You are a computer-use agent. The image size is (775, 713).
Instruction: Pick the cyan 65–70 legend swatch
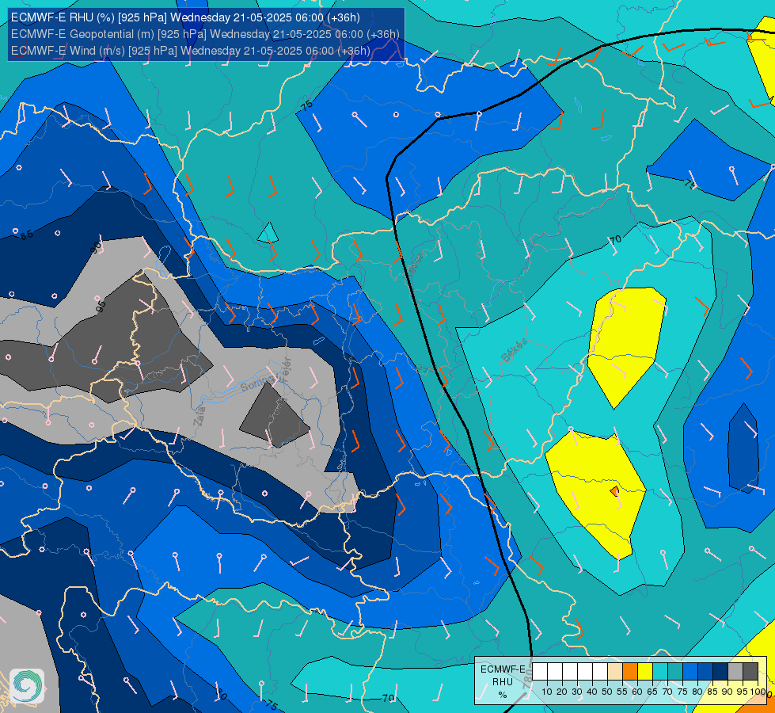point(660,672)
